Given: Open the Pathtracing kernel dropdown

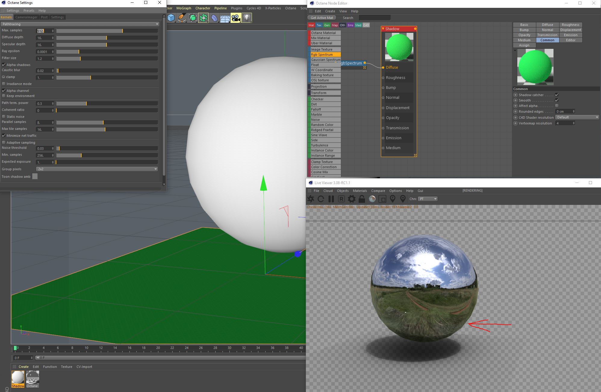Looking at the screenshot, I should pyautogui.click(x=80, y=24).
